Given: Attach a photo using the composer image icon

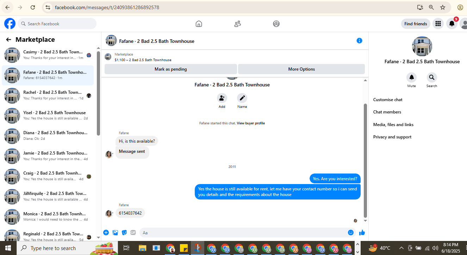Looking at the screenshot, I should point(115,233).
